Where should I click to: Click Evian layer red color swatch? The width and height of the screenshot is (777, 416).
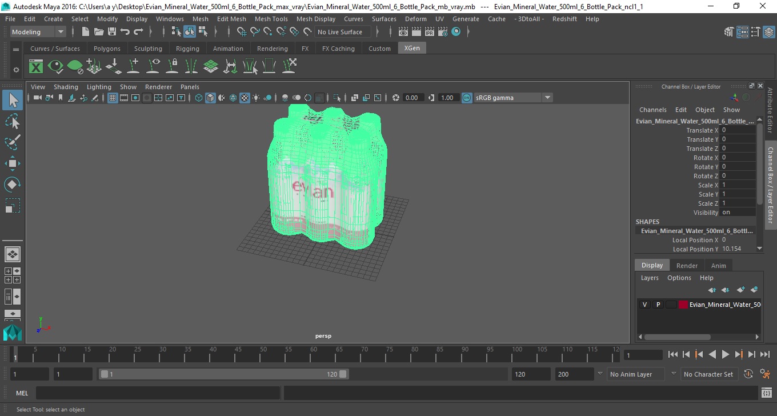[x=683, y=305]
